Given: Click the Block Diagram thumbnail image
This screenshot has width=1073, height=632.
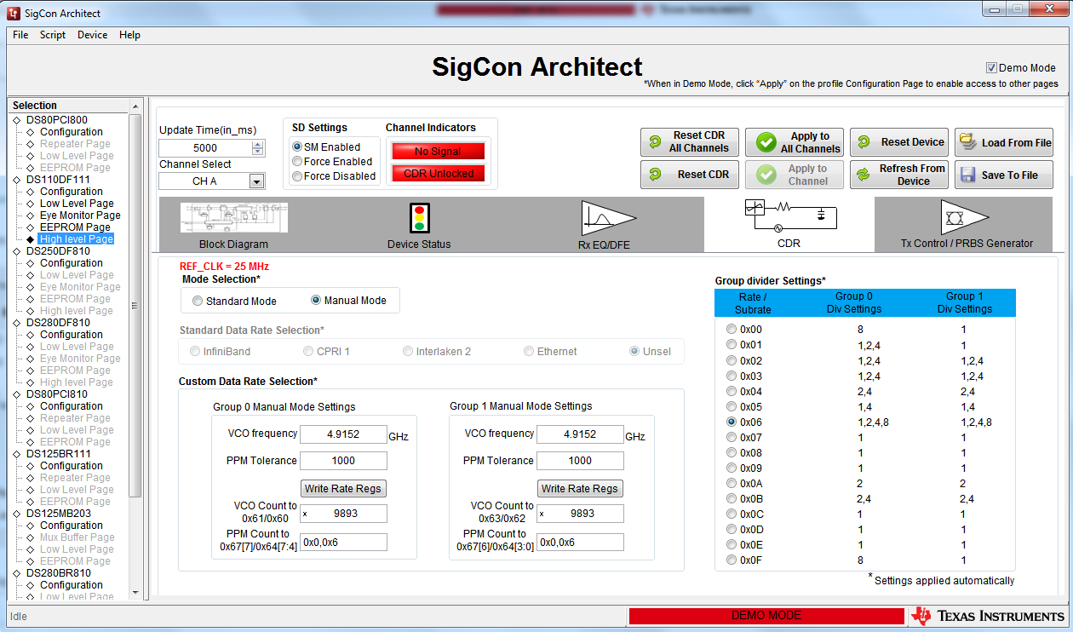Looking at the screenshot, I should [x=234, y=217].
